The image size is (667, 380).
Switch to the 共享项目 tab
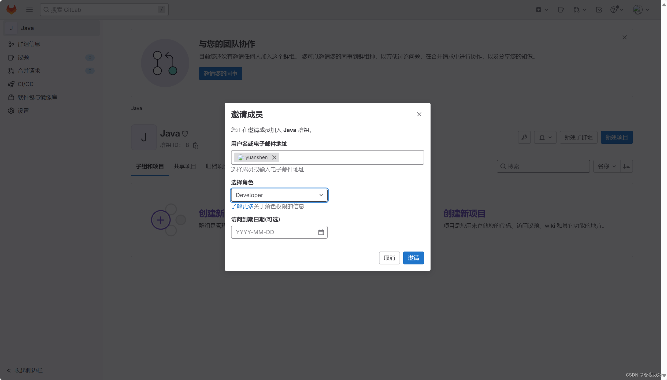185,166
